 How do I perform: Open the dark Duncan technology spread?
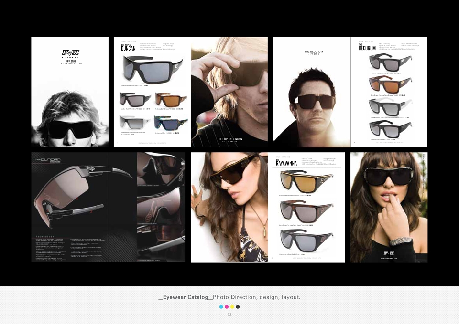(x=108, y=207)
